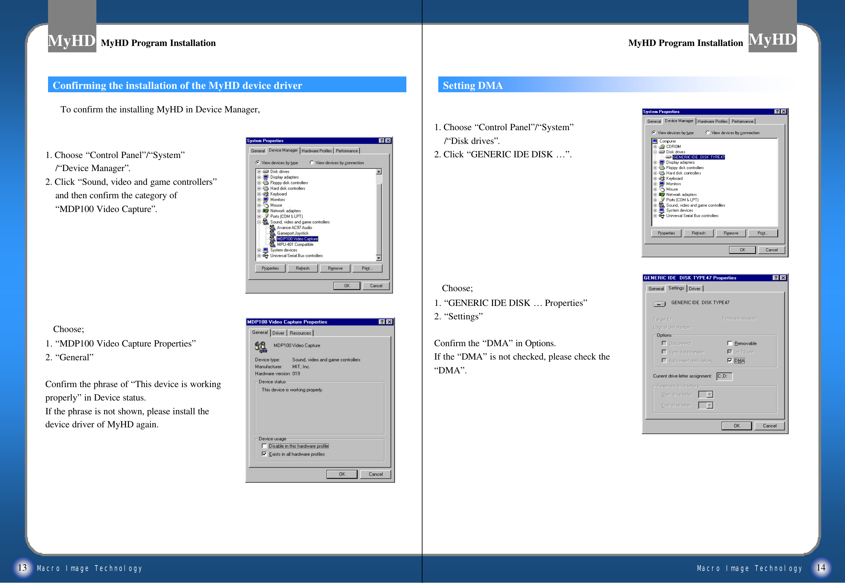Click the Avance AC97 Audio device icon
Viewport: 845px width, 583px height.
click(272, 227)
